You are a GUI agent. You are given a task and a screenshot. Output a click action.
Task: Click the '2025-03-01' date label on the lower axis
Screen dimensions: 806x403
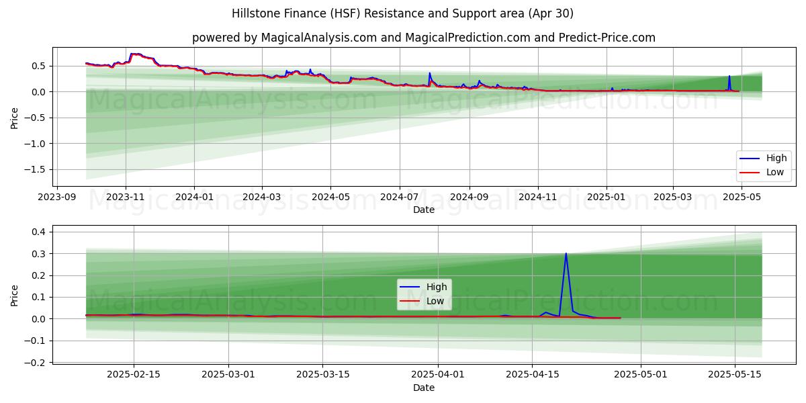(x=228, y=375)
